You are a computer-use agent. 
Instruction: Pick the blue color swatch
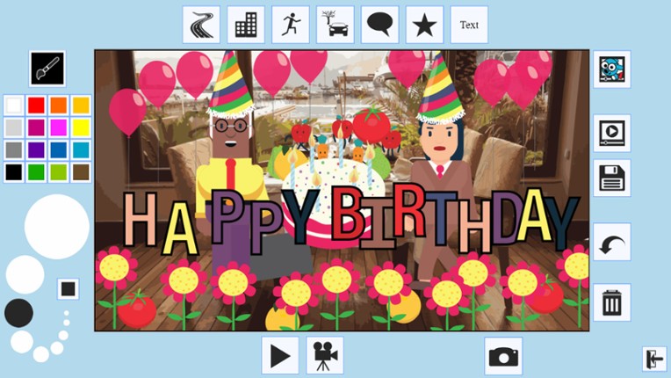pyautogui.click(x=59, y=150)
